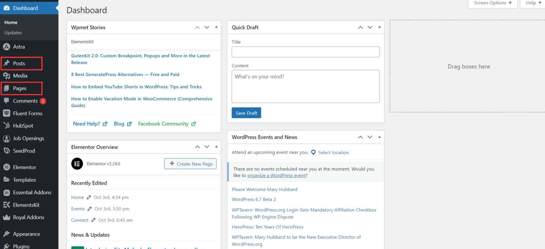The image size is (545, 249).
Task: Move WordPress Events and News box up
Action: (x=360, y=137)
